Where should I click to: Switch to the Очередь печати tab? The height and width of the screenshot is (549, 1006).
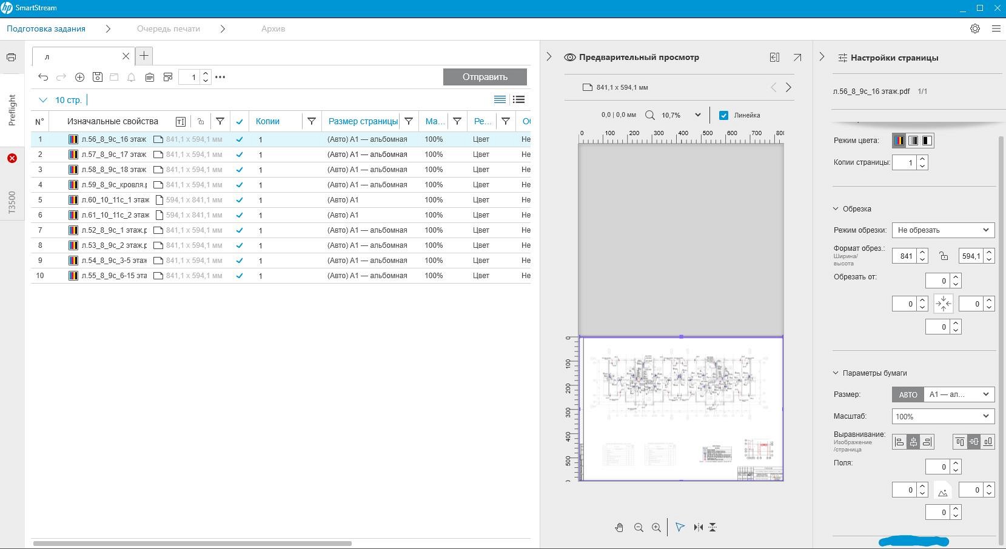tap(168, 28)
